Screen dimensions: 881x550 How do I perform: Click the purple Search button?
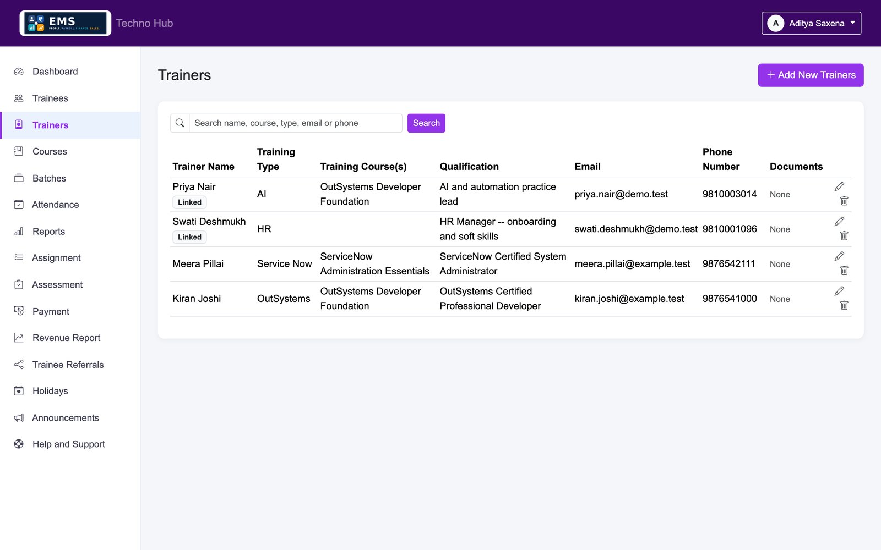click(426, 123)
